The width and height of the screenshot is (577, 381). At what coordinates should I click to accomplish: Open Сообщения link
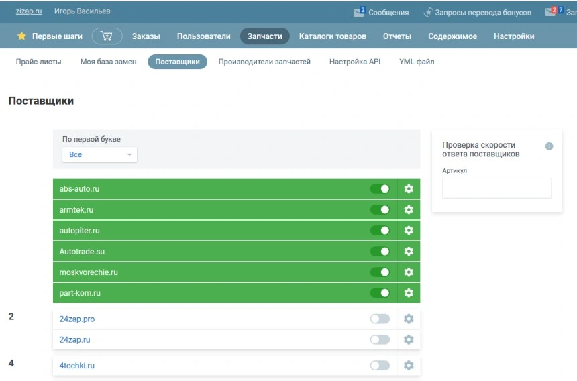pyautogui.click(x=388, y=13)
